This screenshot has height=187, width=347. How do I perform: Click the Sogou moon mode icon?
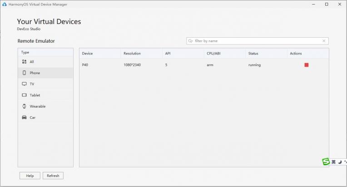click(340, 162)
